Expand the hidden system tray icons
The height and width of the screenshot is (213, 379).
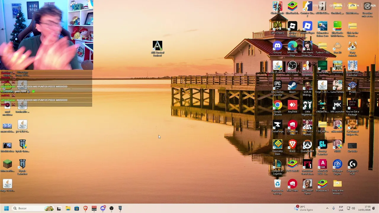tap(327, 208)
